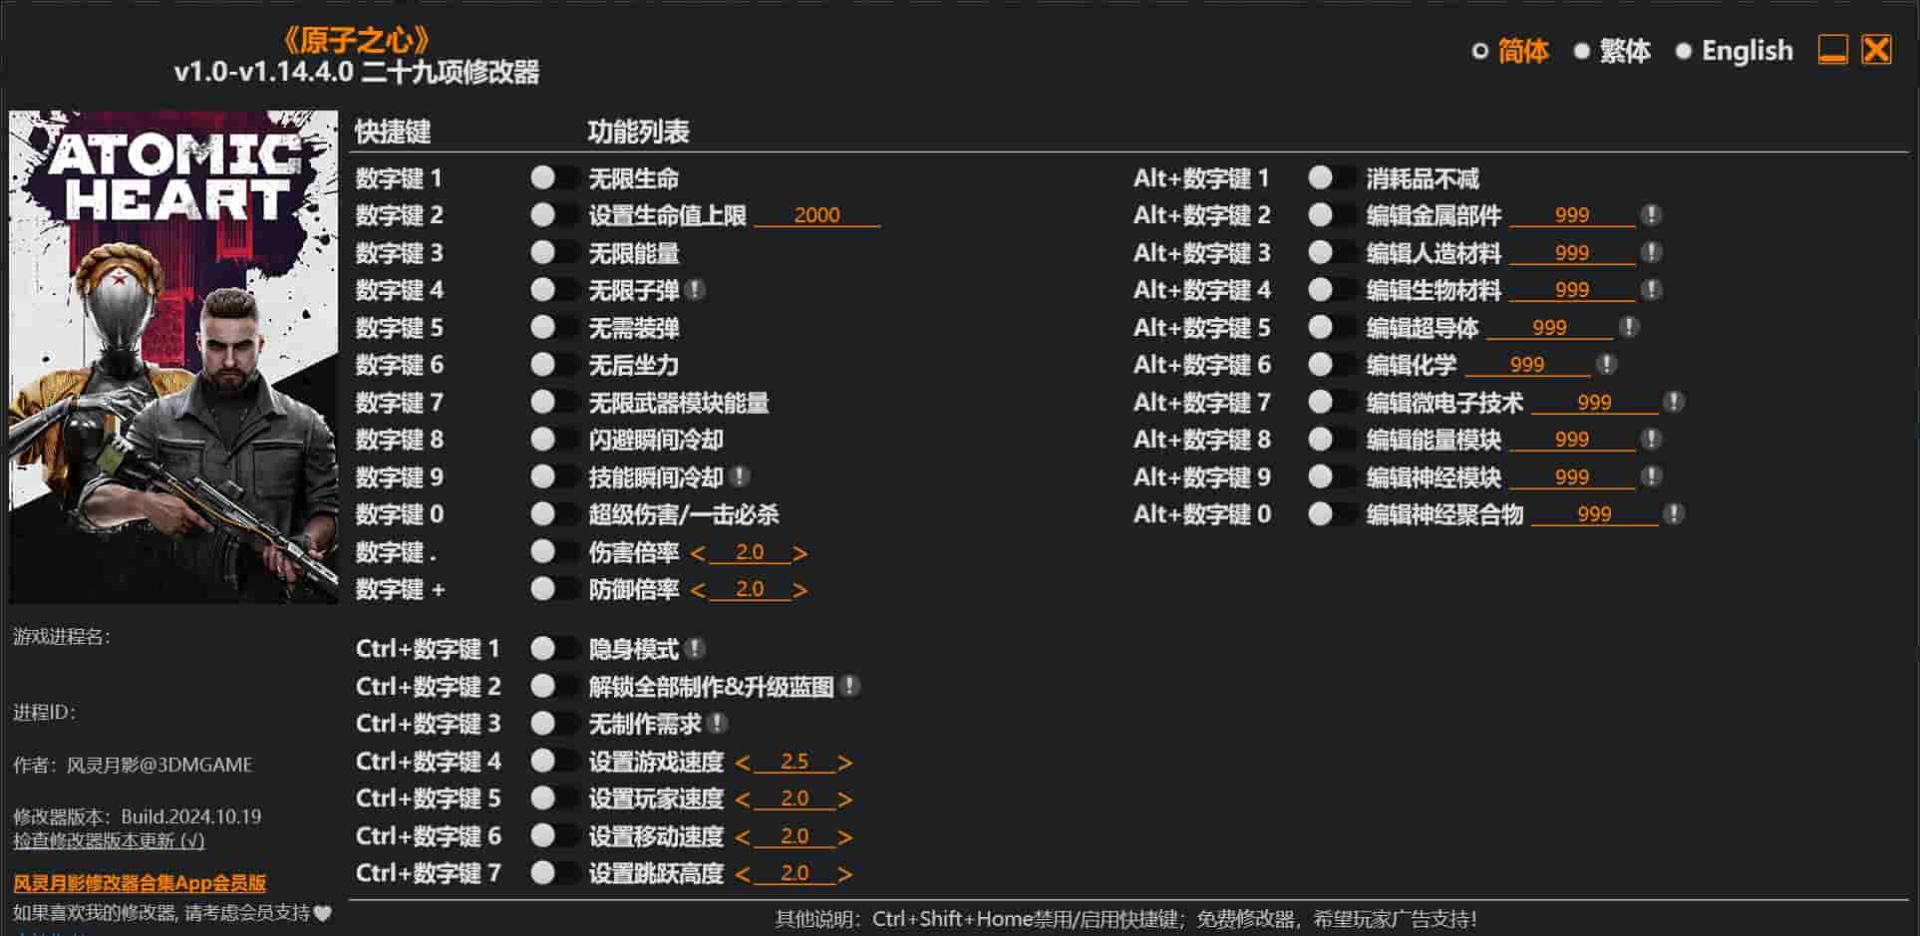Viewport: 1920px width, 936px height.
Task: Click the info icon next to 无制作需求
Action: (717, 724)
